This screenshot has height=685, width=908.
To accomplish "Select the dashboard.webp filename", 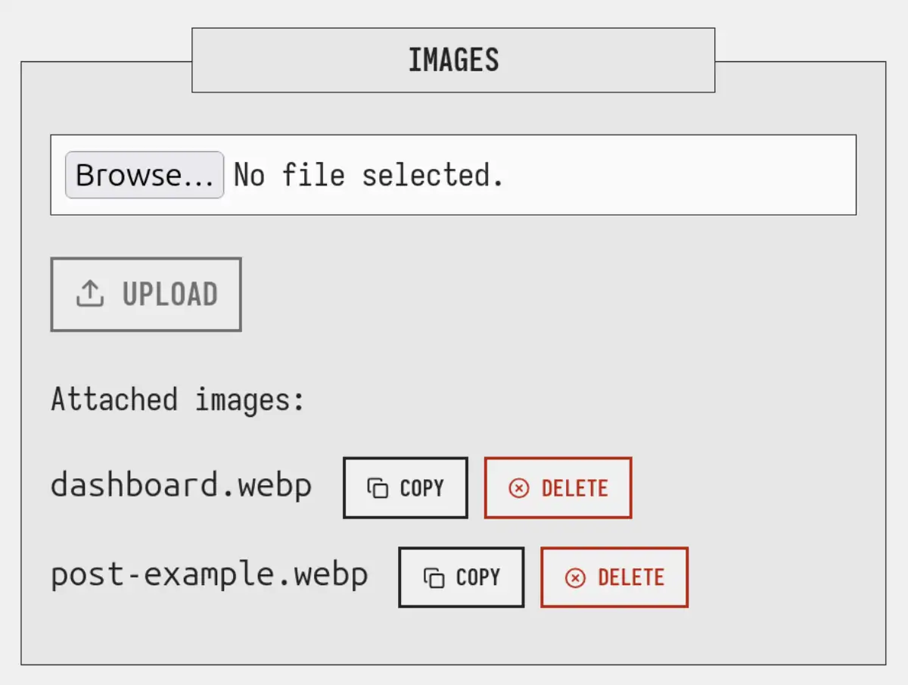I will [181, 485].
